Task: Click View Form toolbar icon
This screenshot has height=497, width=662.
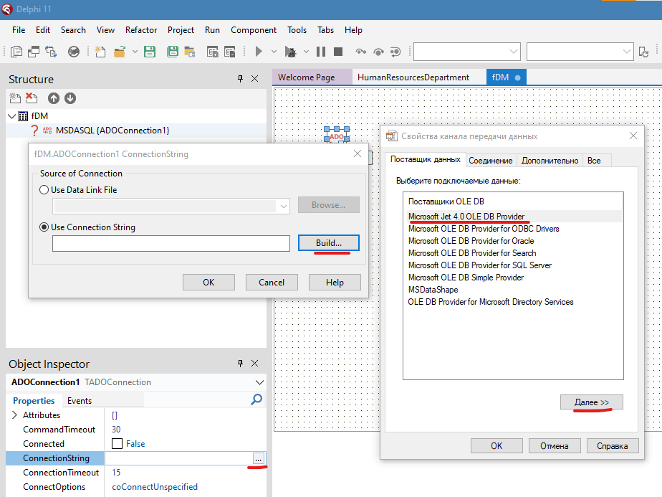Action: pos(34,52)
